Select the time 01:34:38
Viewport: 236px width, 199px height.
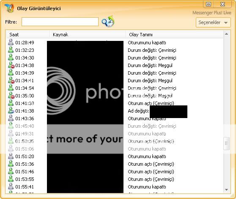tap(25, 65)
